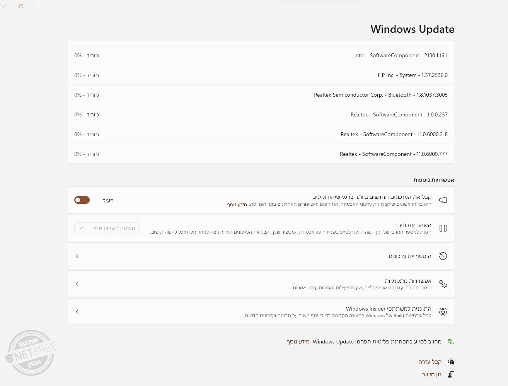Expand the Windows Insider program chevron

pos(77,312)
